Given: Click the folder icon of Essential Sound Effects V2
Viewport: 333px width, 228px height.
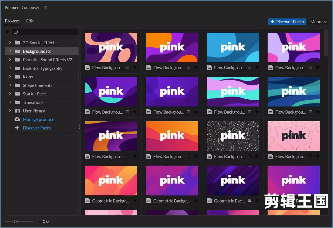Looking at the screenshot, I should [17, 60].
